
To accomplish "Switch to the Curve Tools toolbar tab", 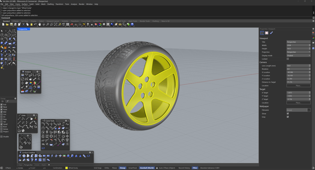I will tap(86, 21).
